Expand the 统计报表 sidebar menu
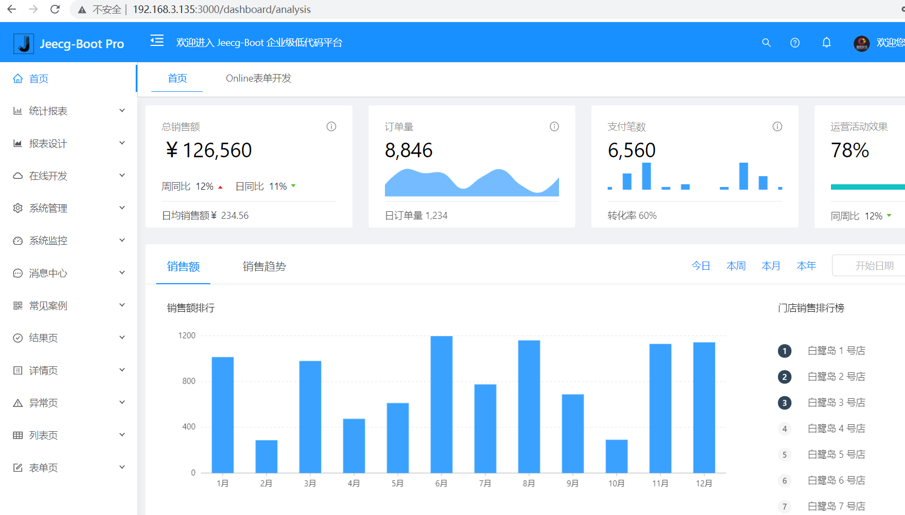The height and width of the screenshot is (515, 905). click(x=69, y=111)
